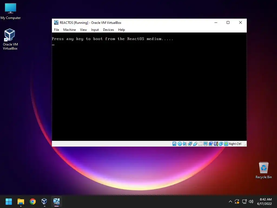Open the Input menu

coord(95,30)
